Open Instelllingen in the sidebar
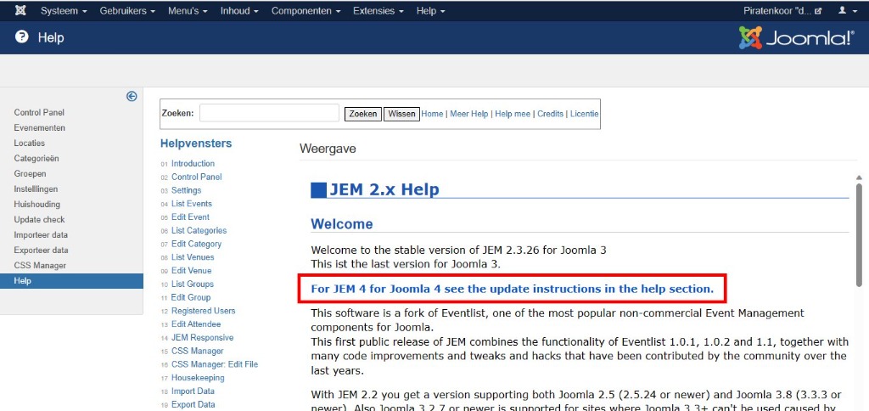The width and height of the screenshot is (869, 411). [x=36, y=189]
